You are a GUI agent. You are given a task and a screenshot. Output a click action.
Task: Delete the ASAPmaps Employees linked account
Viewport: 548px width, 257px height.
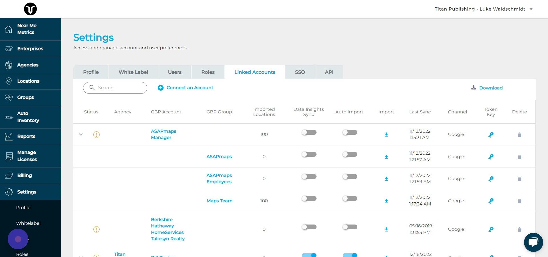tap(519, 179)
